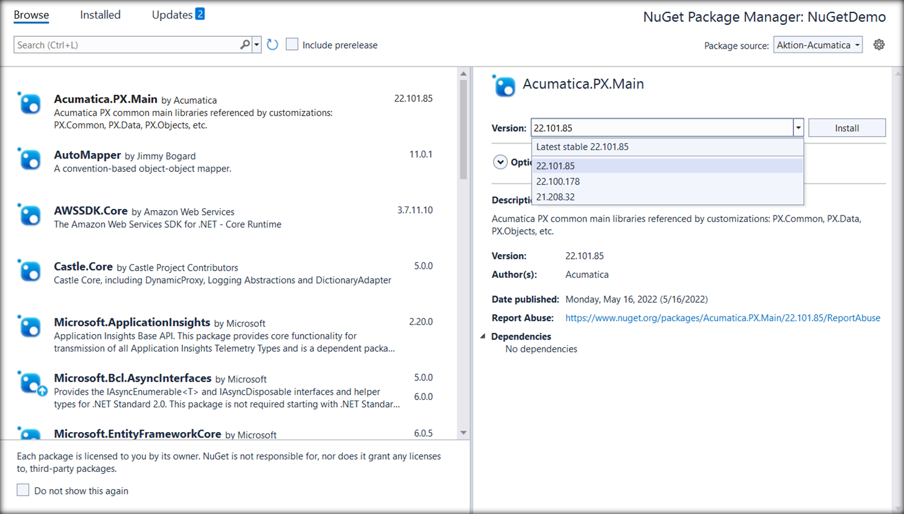Image resolution: width=904 pixels, height=514 pixels.
Task: Click the package list scrollbar thumb
Action: coord(463,129)
